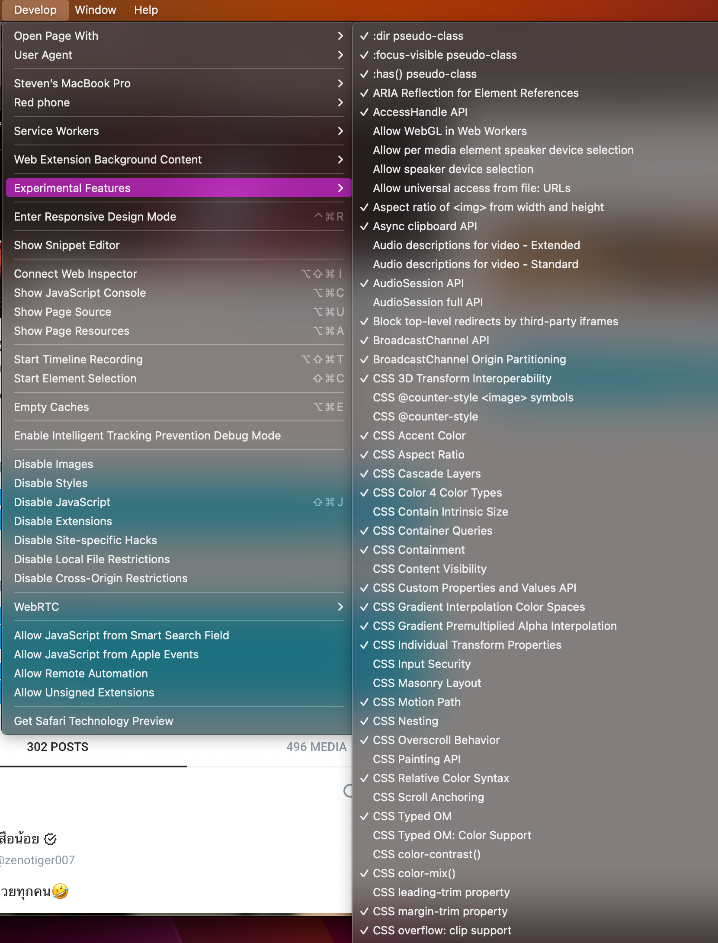
Task: Enable "CSS Input Security"
Action: tap(422, 664)
